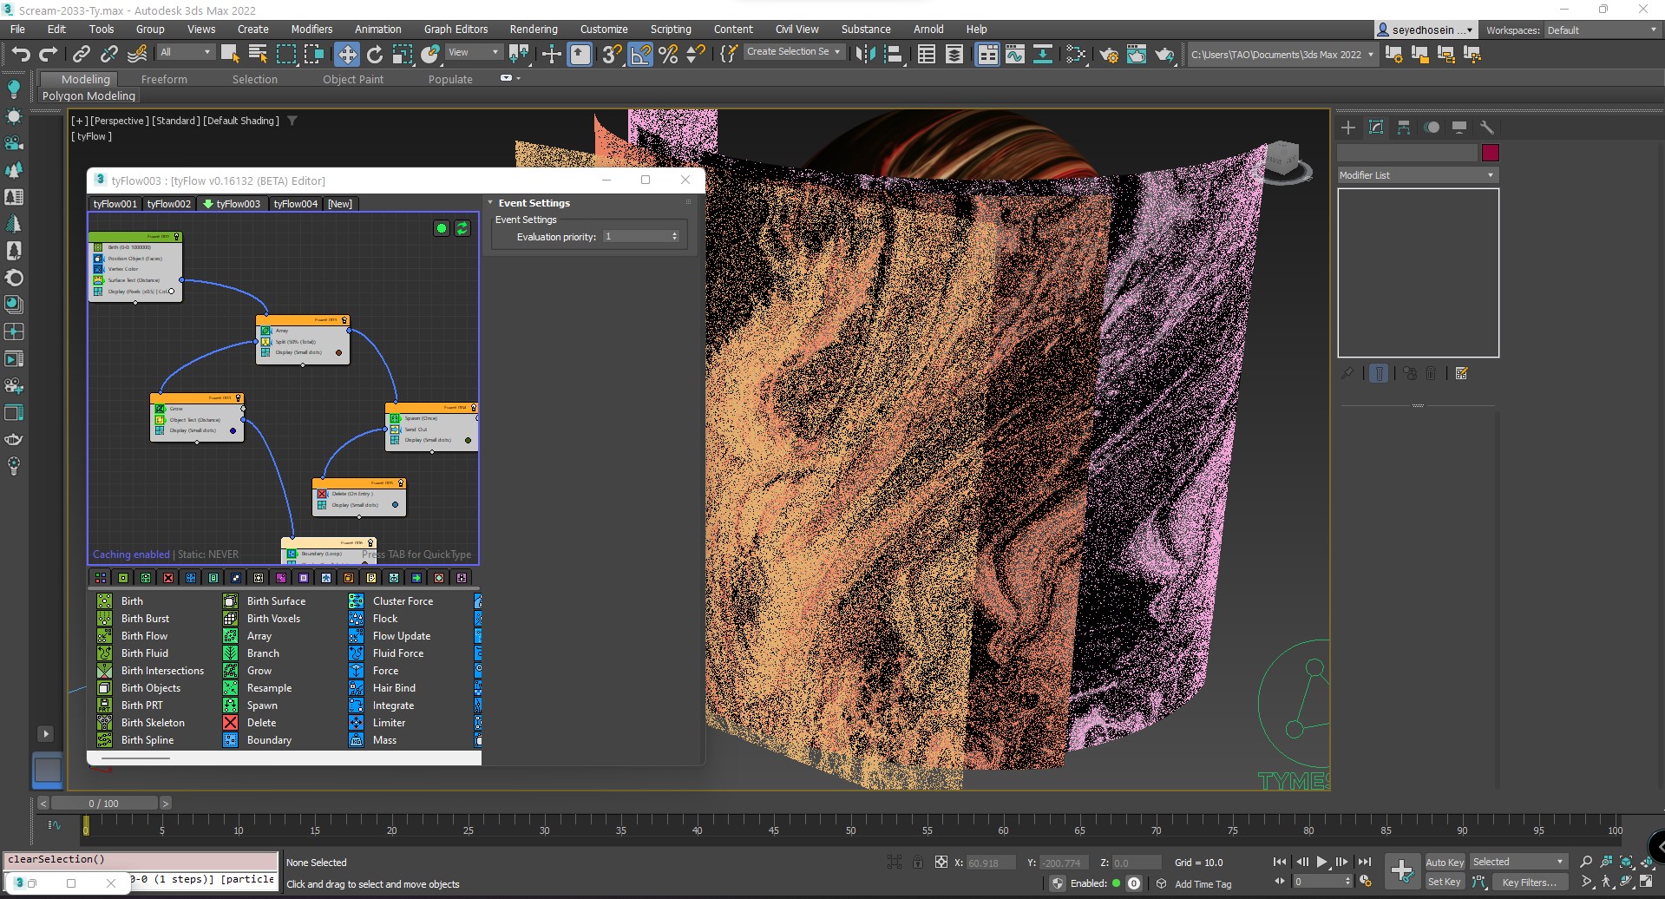Open the selection filter All dropdown
1665x899 pixels.
tap(186, 53)
